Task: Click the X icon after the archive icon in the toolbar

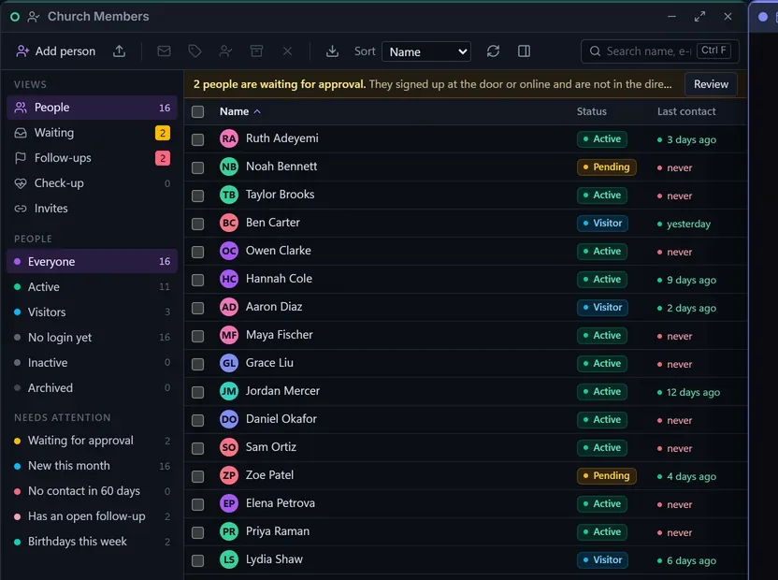Action: [287, 51]
